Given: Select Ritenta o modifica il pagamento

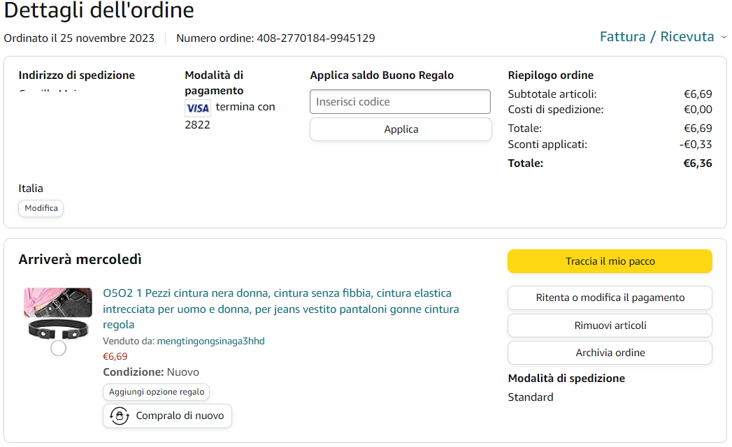Looking at the screenshot, I should (610, 298).
